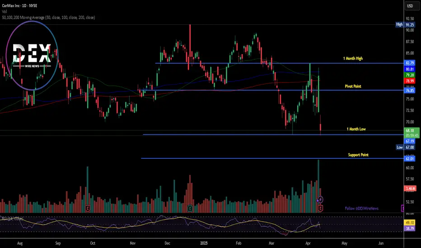Click the High 91.25 price label
421x248 pixels.
(406, 25)
